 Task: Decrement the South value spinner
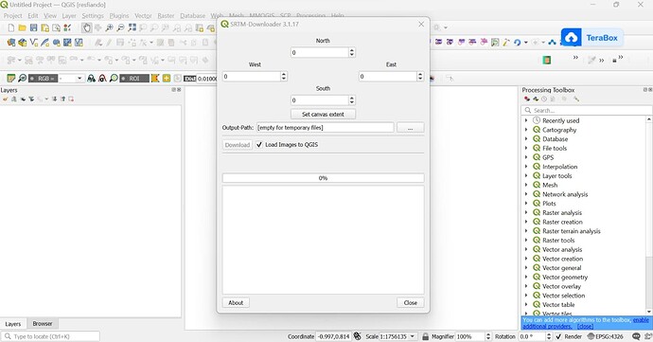click(352, 102)
